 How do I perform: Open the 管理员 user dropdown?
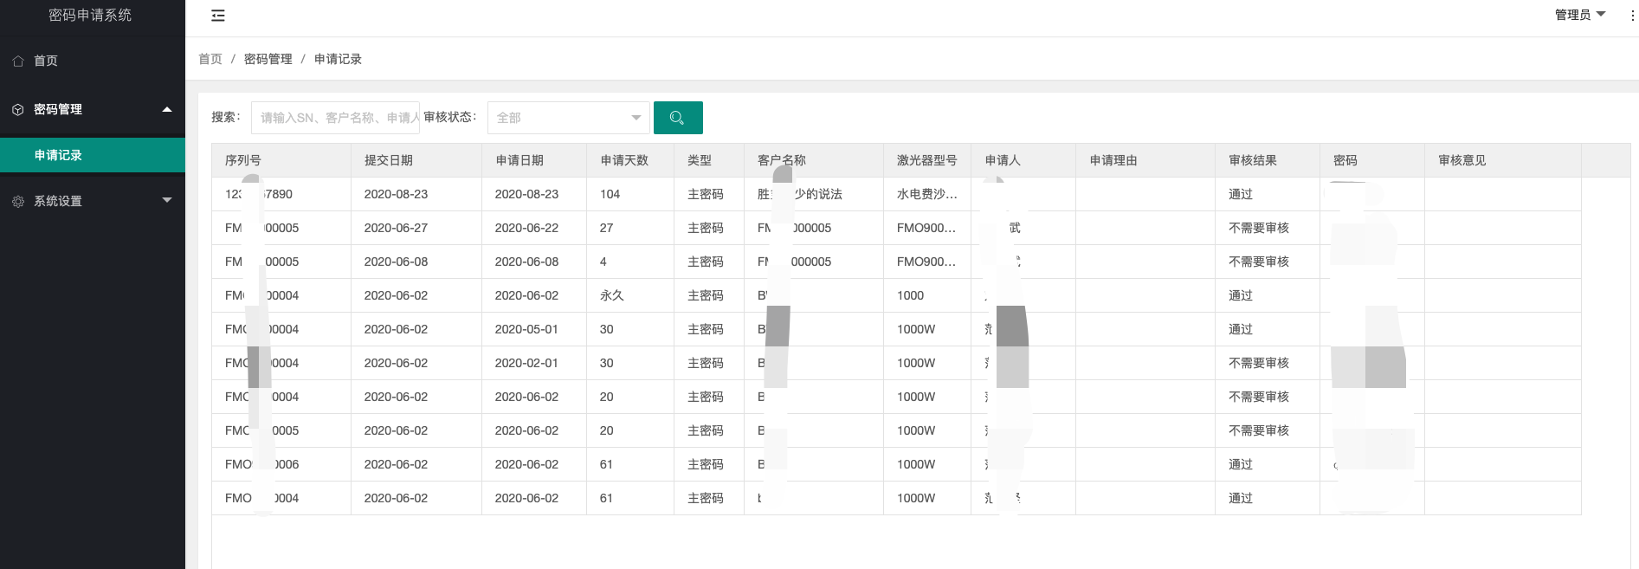[x=1579, y=15]
